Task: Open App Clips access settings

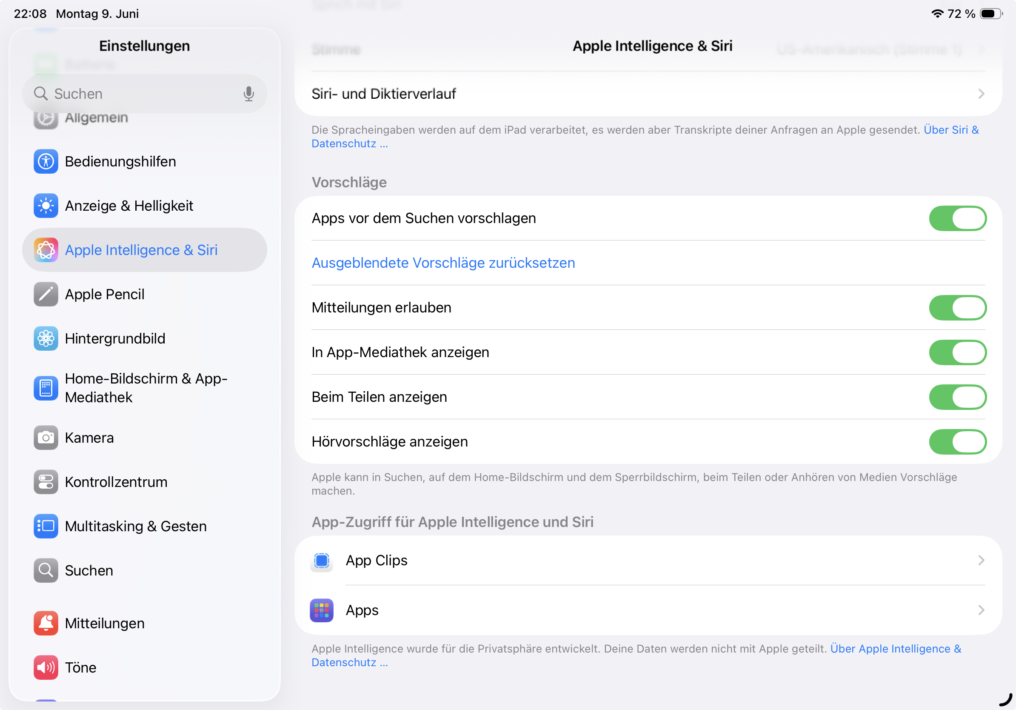Action: 648,561
